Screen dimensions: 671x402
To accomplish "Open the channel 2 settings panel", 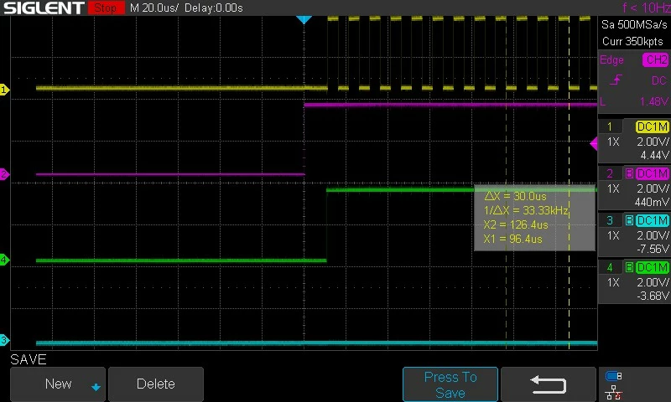I will point(634,188).
